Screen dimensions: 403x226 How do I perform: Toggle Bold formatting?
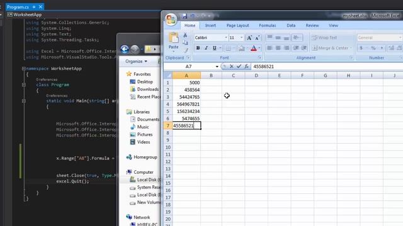[198, 48]
